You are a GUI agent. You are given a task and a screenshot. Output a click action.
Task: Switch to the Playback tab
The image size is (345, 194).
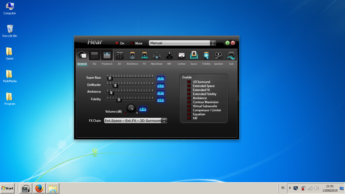tap(107, 55)
